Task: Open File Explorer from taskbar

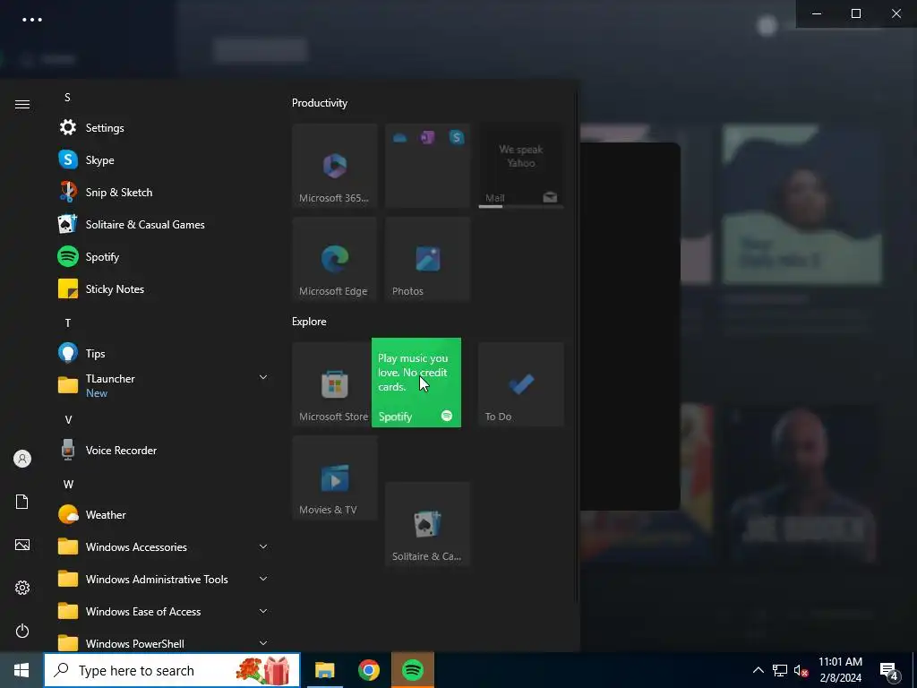Action: [324, 670]
